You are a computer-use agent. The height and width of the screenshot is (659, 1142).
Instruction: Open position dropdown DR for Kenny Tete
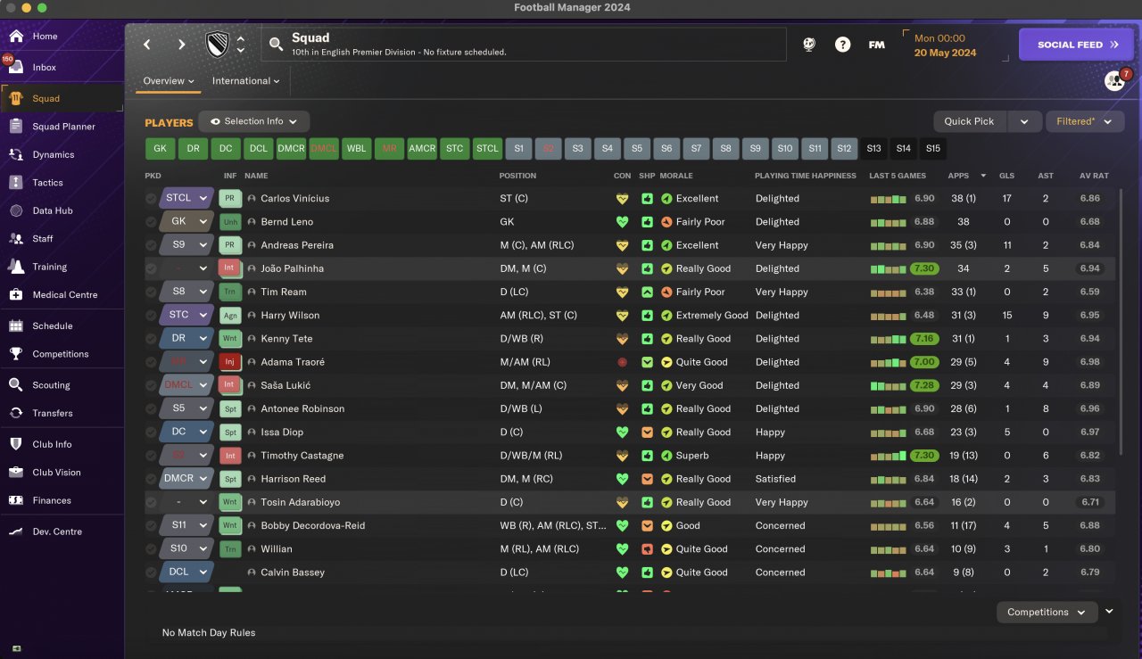coord(186,339)
